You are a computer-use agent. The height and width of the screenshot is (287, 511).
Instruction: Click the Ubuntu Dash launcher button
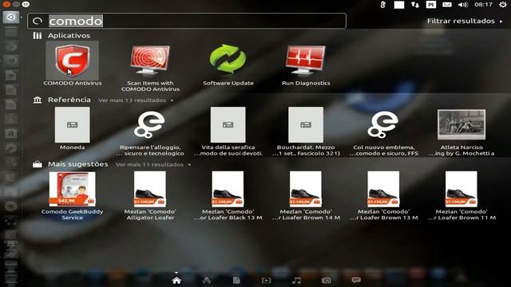(10, 17)
